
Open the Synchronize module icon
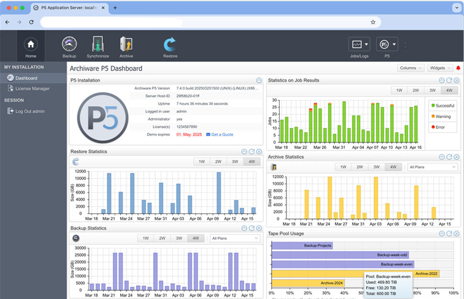[x=98, y=45]
